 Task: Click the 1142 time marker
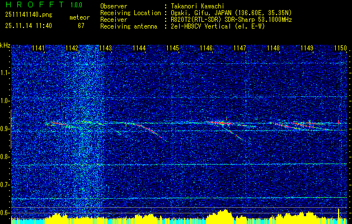(72, 48)
